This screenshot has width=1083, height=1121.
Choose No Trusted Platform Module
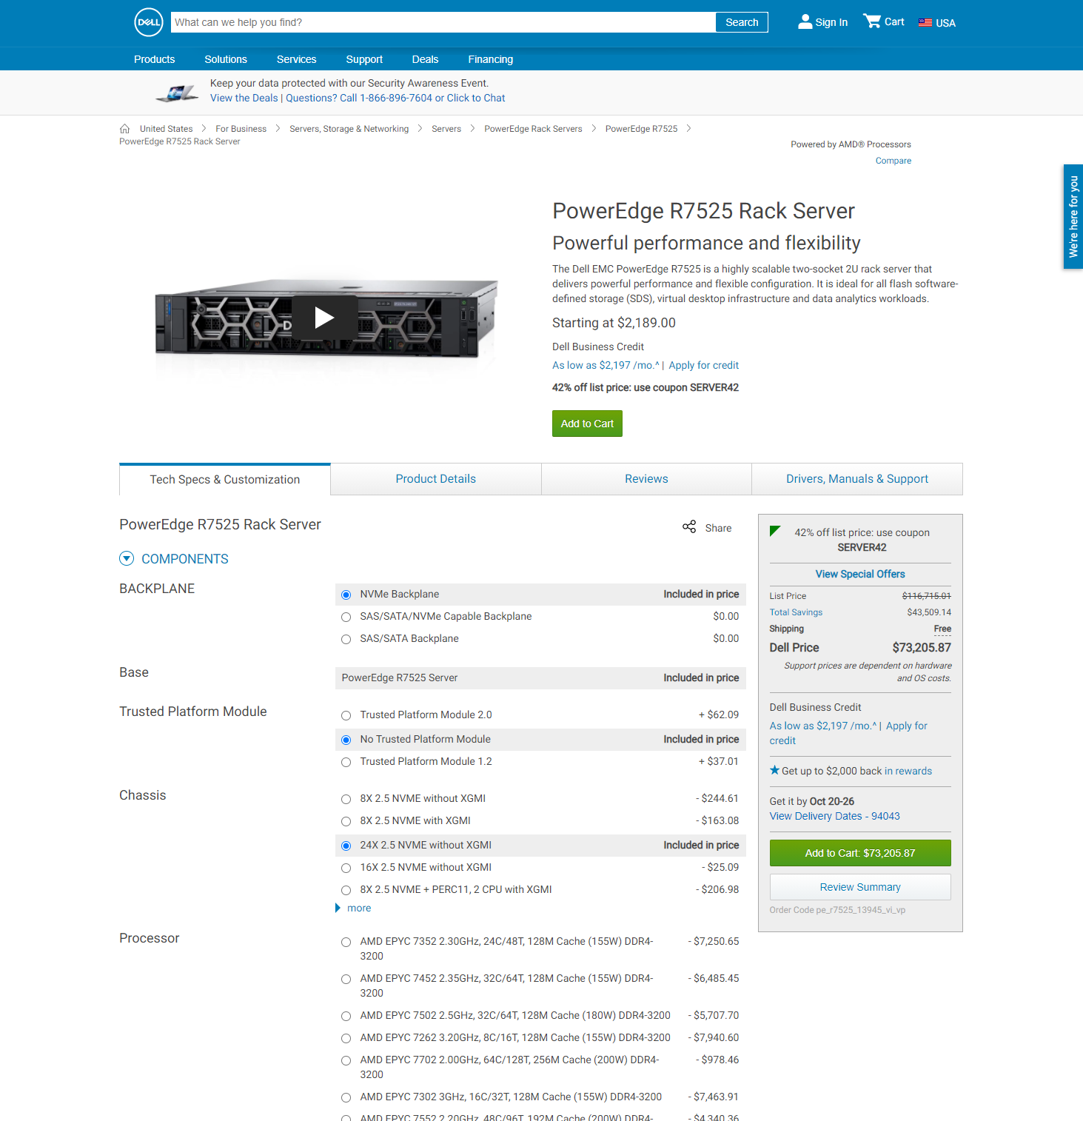click(346, 740)
